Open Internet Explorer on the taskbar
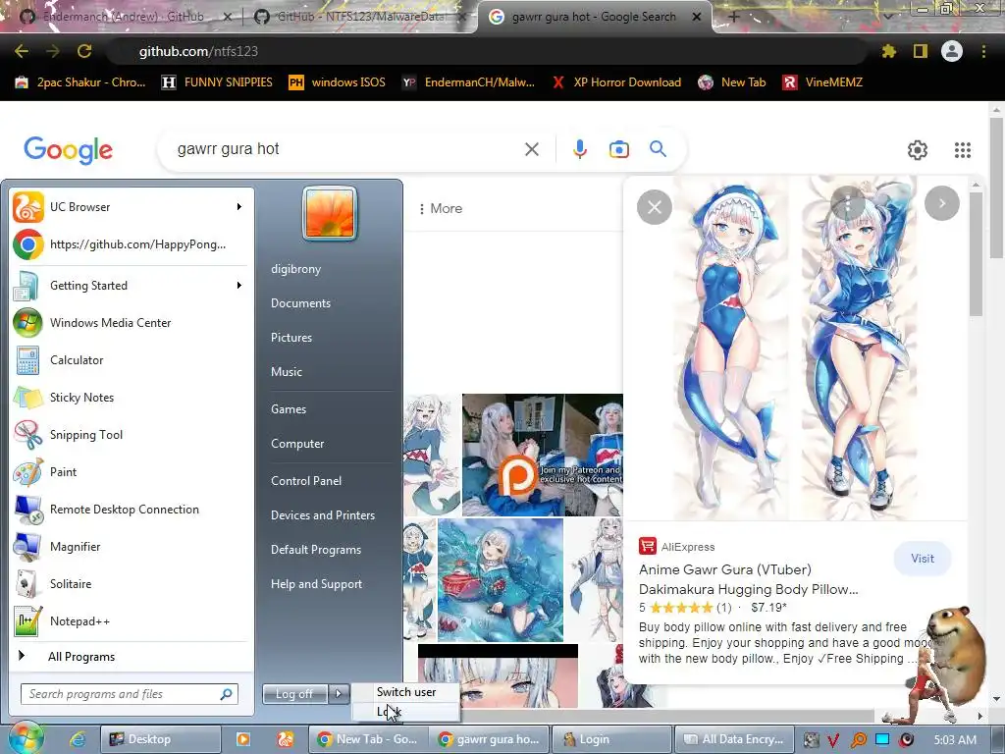The image size is (1005, 754). [78, 739]
